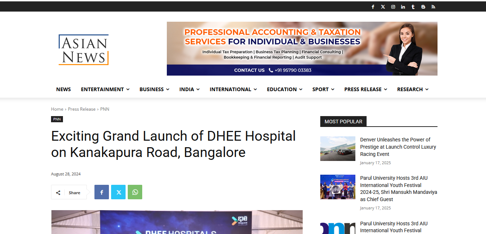Click the PNN category tag
The width and height of the screenshot is (486, 234).
(x=57, y=119)
